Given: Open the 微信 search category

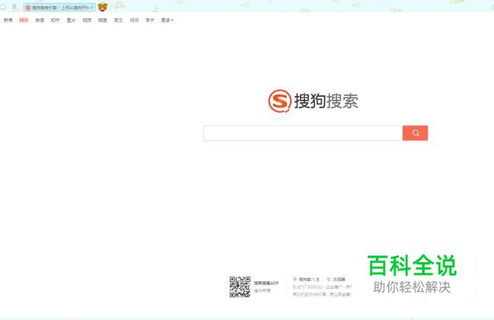Looking at the screenshot, I should click(x=40, y=20).
